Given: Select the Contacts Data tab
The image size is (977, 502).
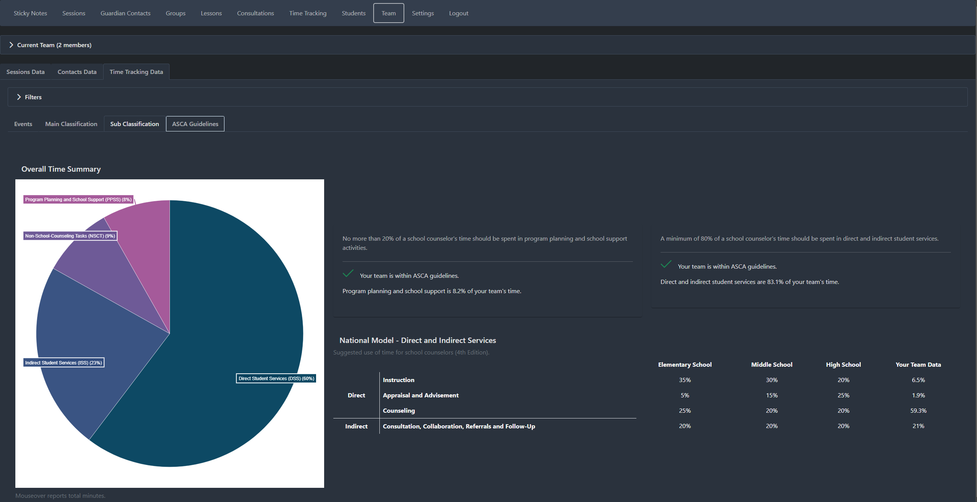Looking at the screenshot, I should (x=76, y=71).
